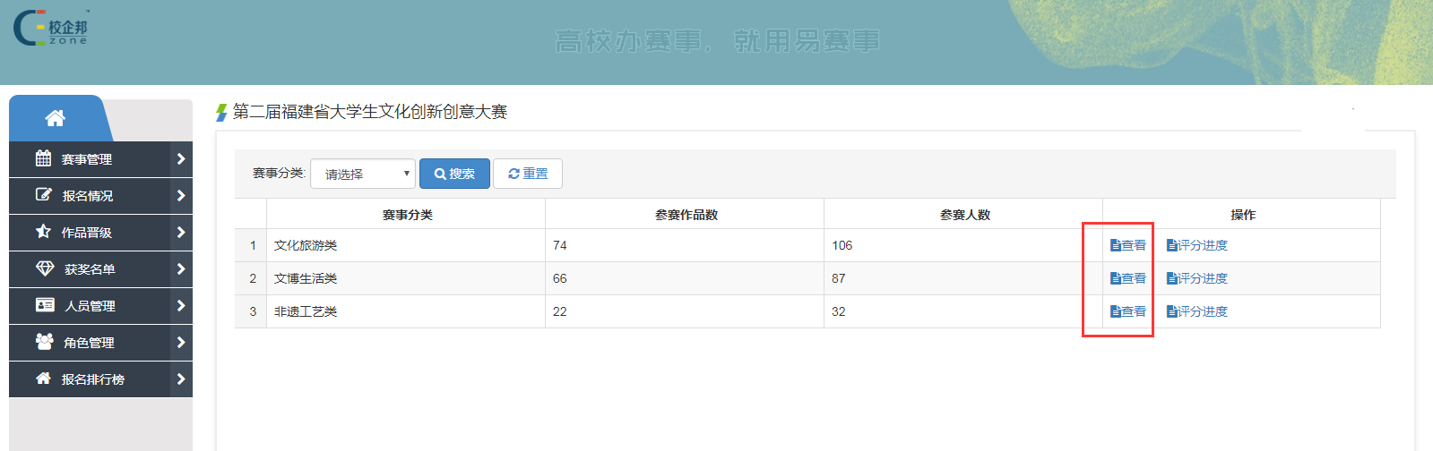
Task: Click the star icon beside 作品晋级
Action: coord(43,232)
